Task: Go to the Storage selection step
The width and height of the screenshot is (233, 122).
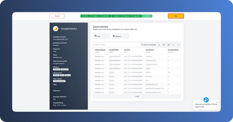Action: tap(126, 16)
